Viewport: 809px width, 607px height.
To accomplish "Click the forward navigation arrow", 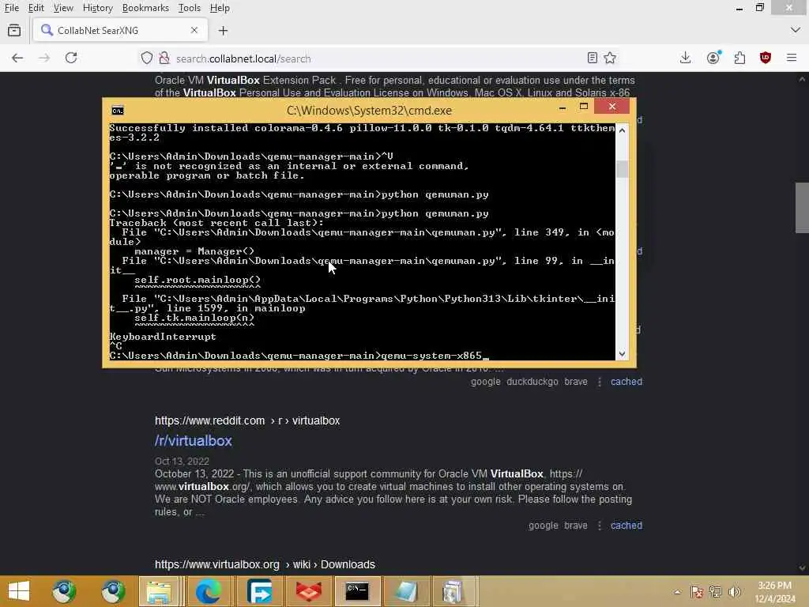I will 44,58.
